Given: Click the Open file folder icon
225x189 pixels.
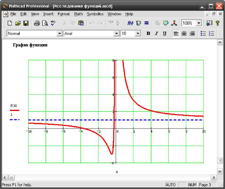Looking at the screenshot, I should point(18,23).
